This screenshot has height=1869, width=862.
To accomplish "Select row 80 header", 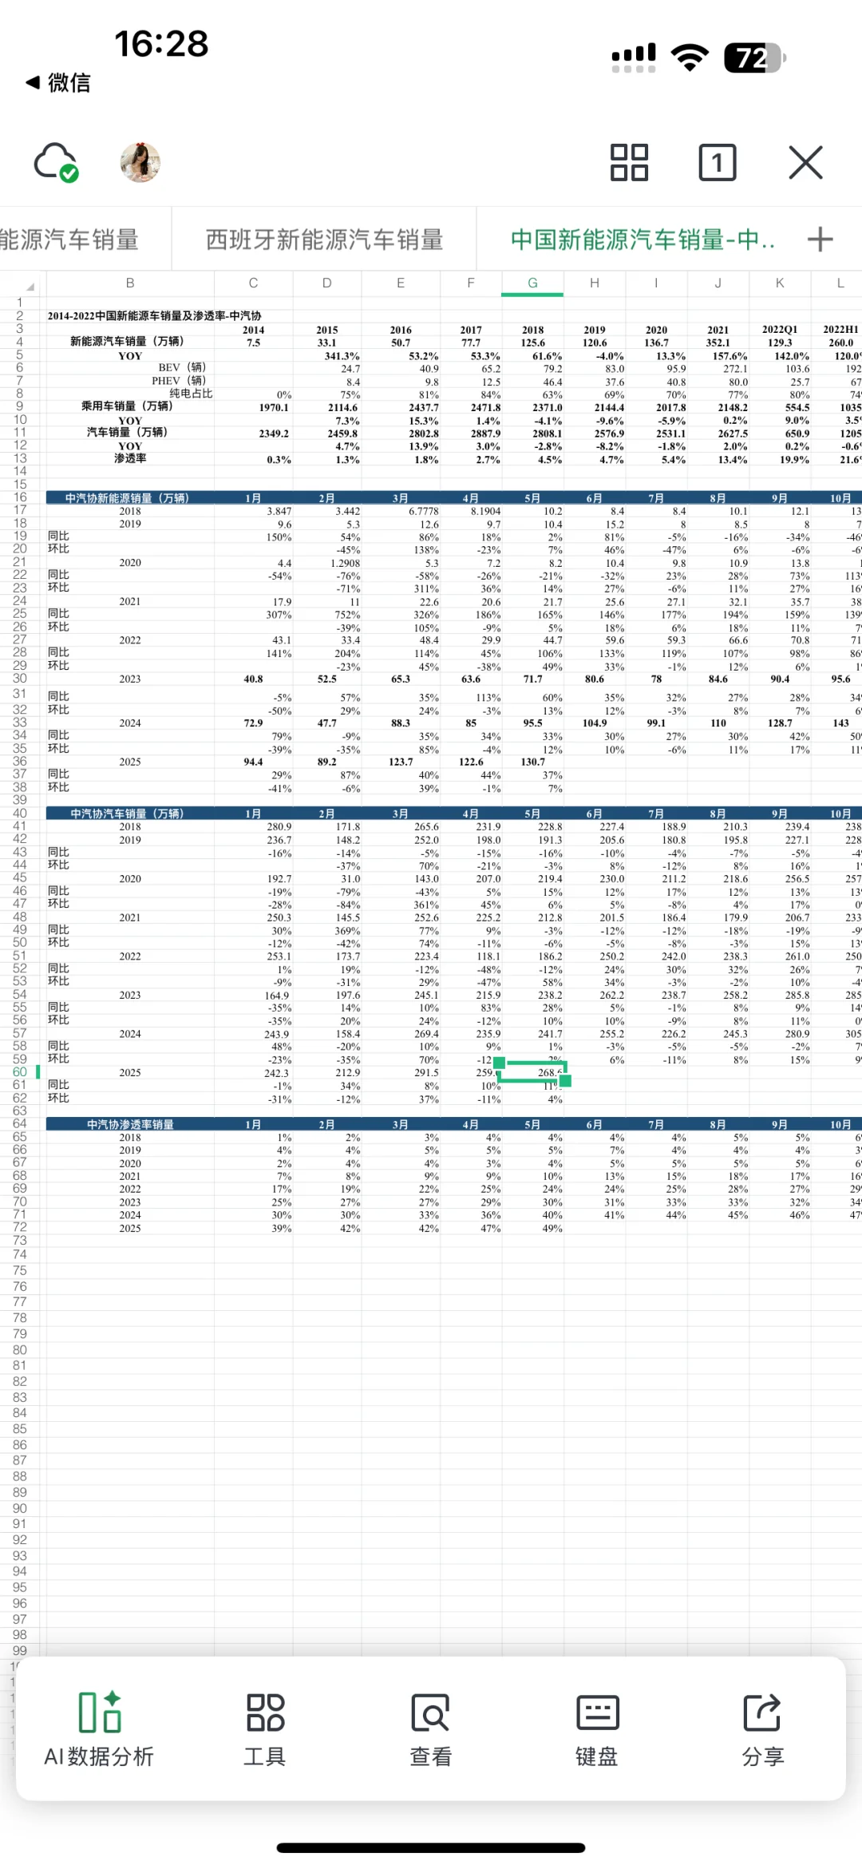I will 20,1350.
